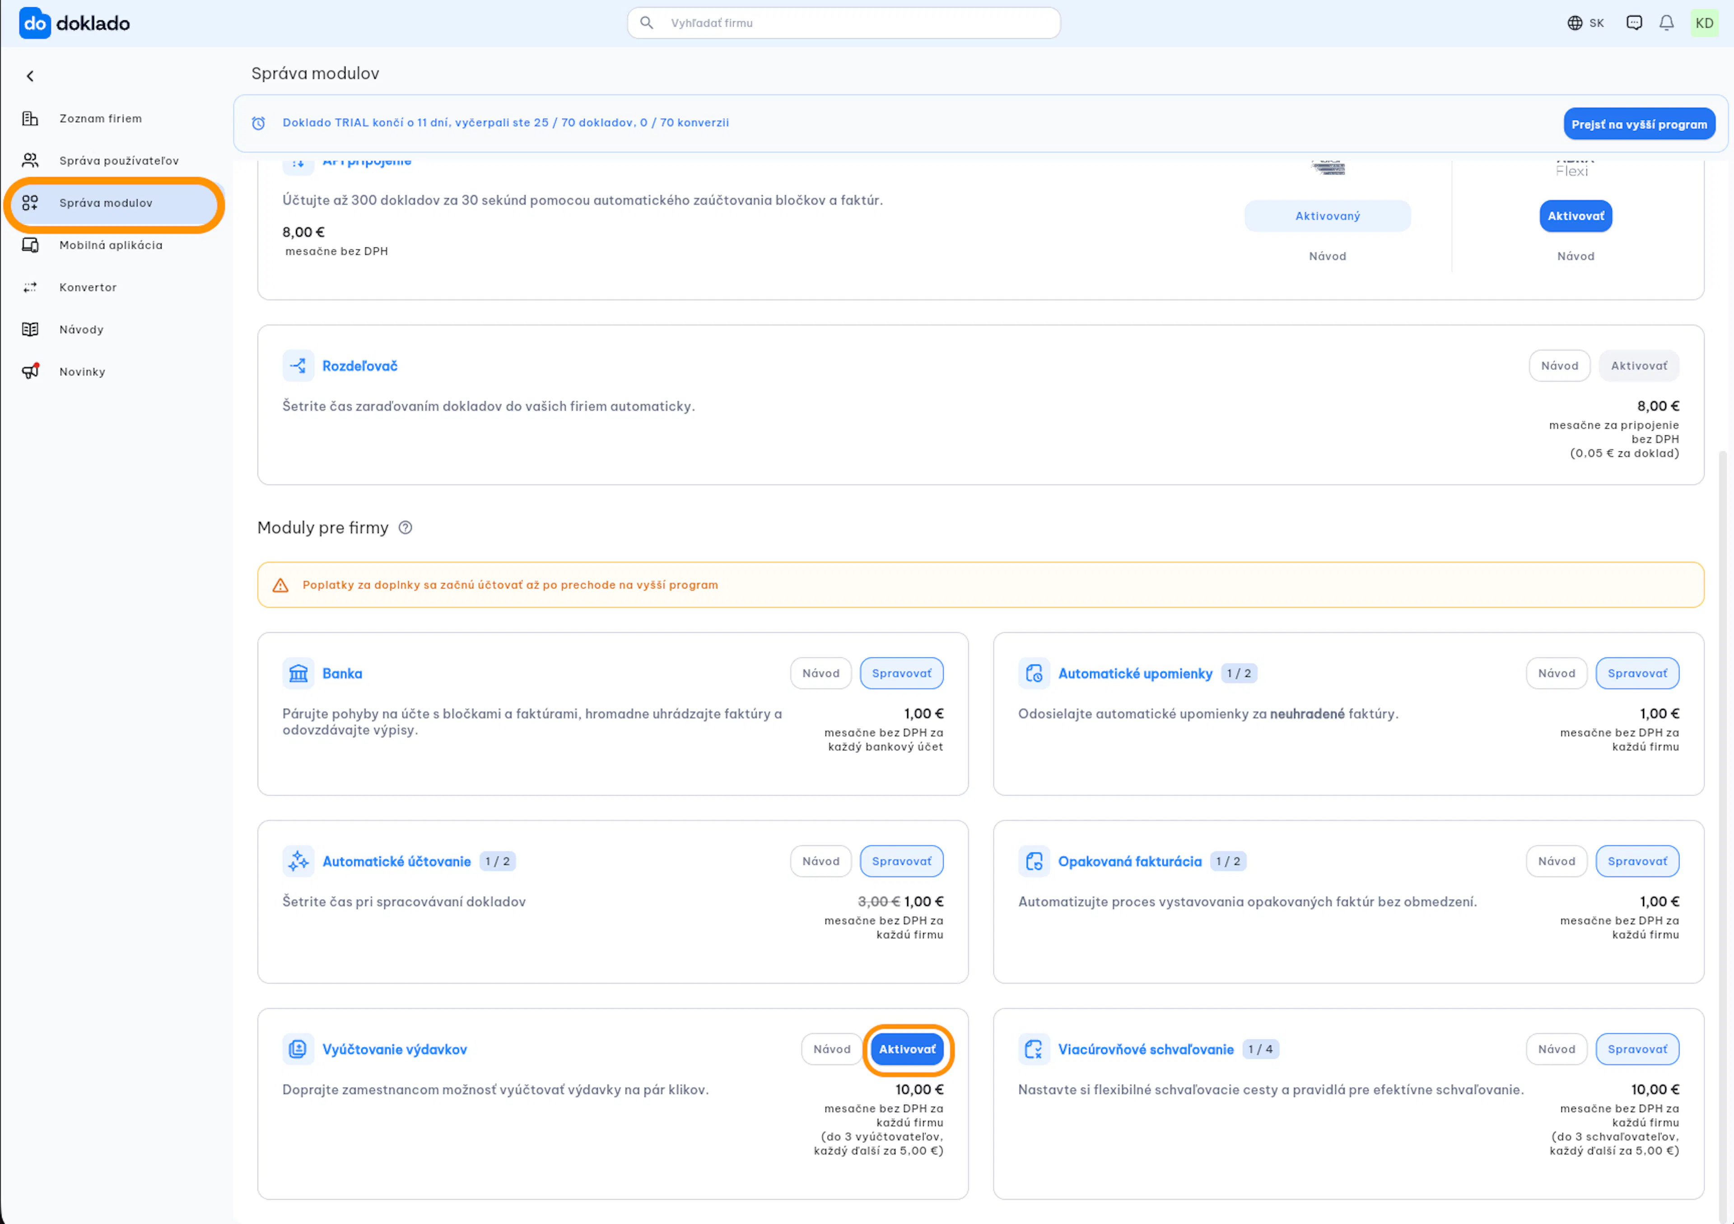The height and width of the screenshot is (1224, 1734).
Task: Click the Viacúrovňové schvaľovanie icon
Action: click(1034, 1050)
